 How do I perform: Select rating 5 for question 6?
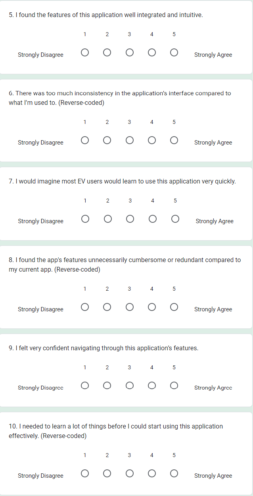(174, 140)
